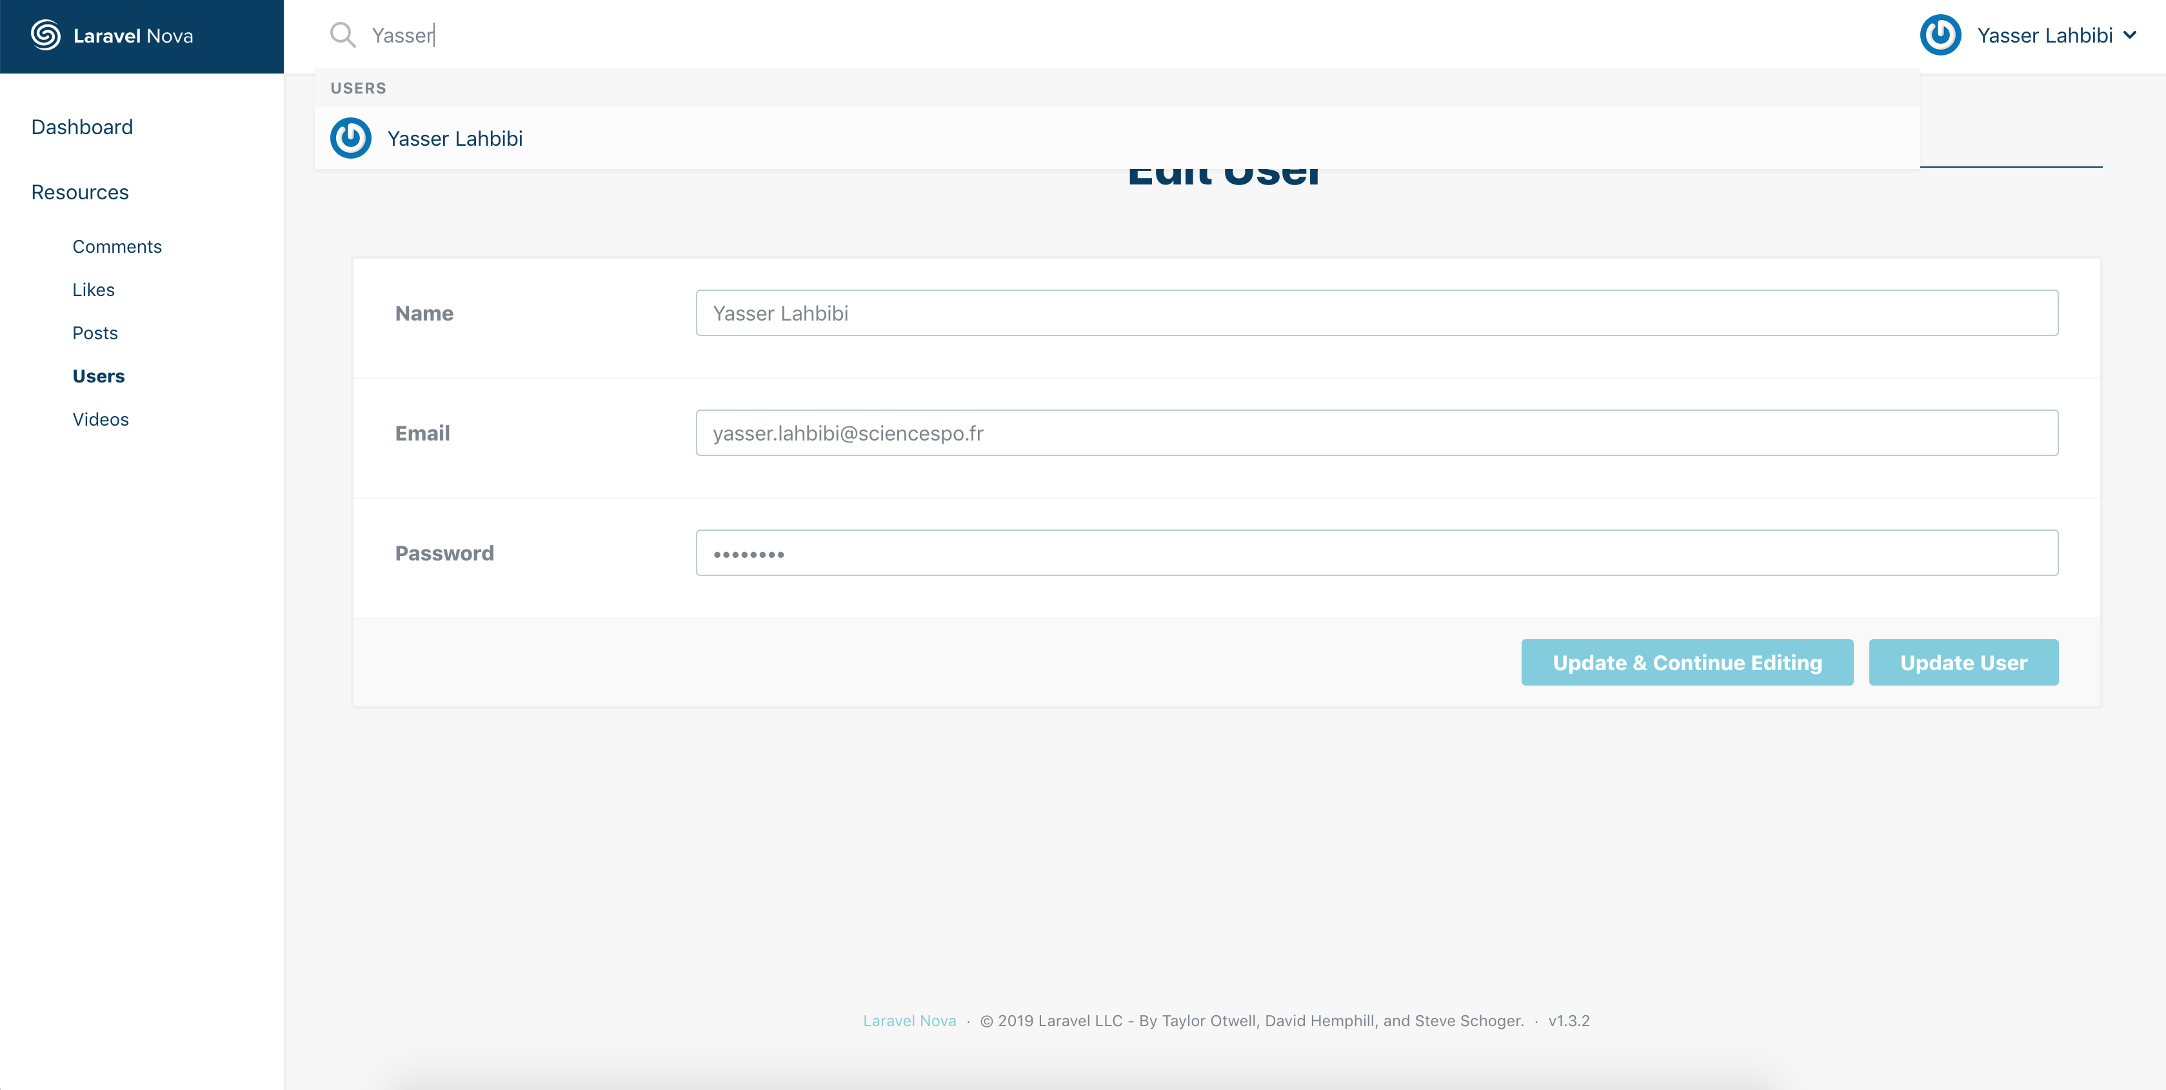Navigate to Posts resource

pos(95,333)
